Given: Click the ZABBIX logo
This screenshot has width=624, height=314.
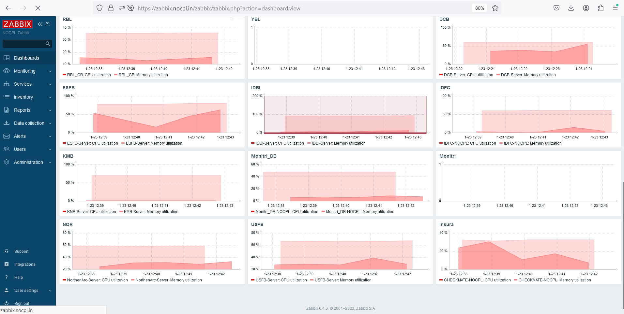Looking at the screenshot, I should (17, 24).
